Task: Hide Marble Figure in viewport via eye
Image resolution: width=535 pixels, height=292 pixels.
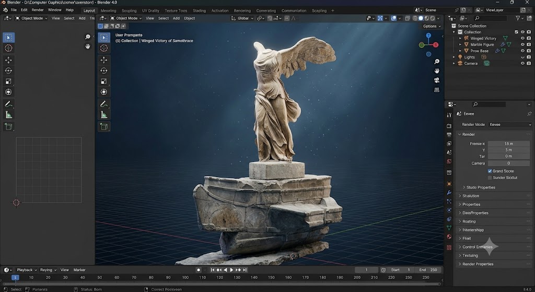Action: (522, 44)
